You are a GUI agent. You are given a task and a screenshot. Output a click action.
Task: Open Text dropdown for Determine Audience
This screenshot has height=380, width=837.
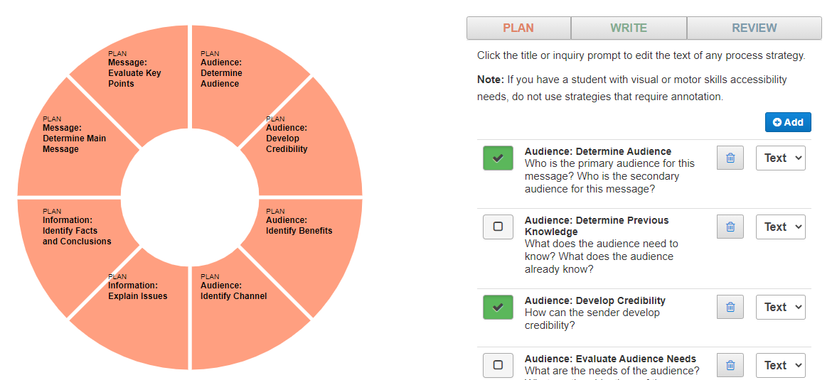coord(780,158)
